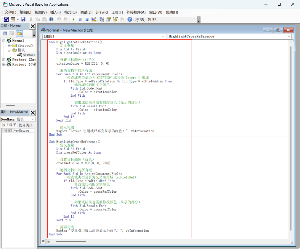The image size is (300, 249).
Task: Open project panel toolbar overflow arrow
Action: [x=34, y=34]
